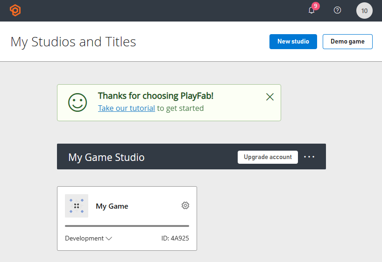This screenshot has height=262, width=382.
Task: Click the Demo game button
Action: coord(347,42)
